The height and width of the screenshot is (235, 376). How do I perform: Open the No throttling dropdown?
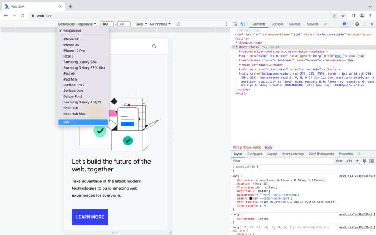click(160, 24)
